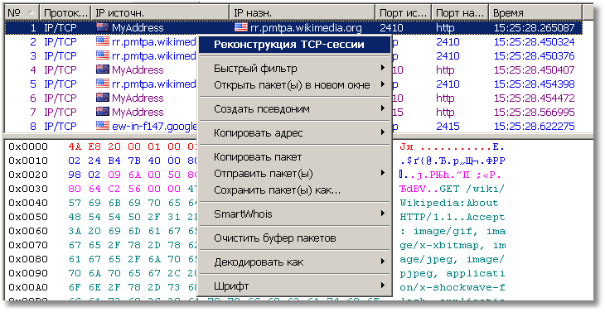605x312 pixels.
Task: Sort by the № column header
Action: pyautogui.click(x=22, y=12)
